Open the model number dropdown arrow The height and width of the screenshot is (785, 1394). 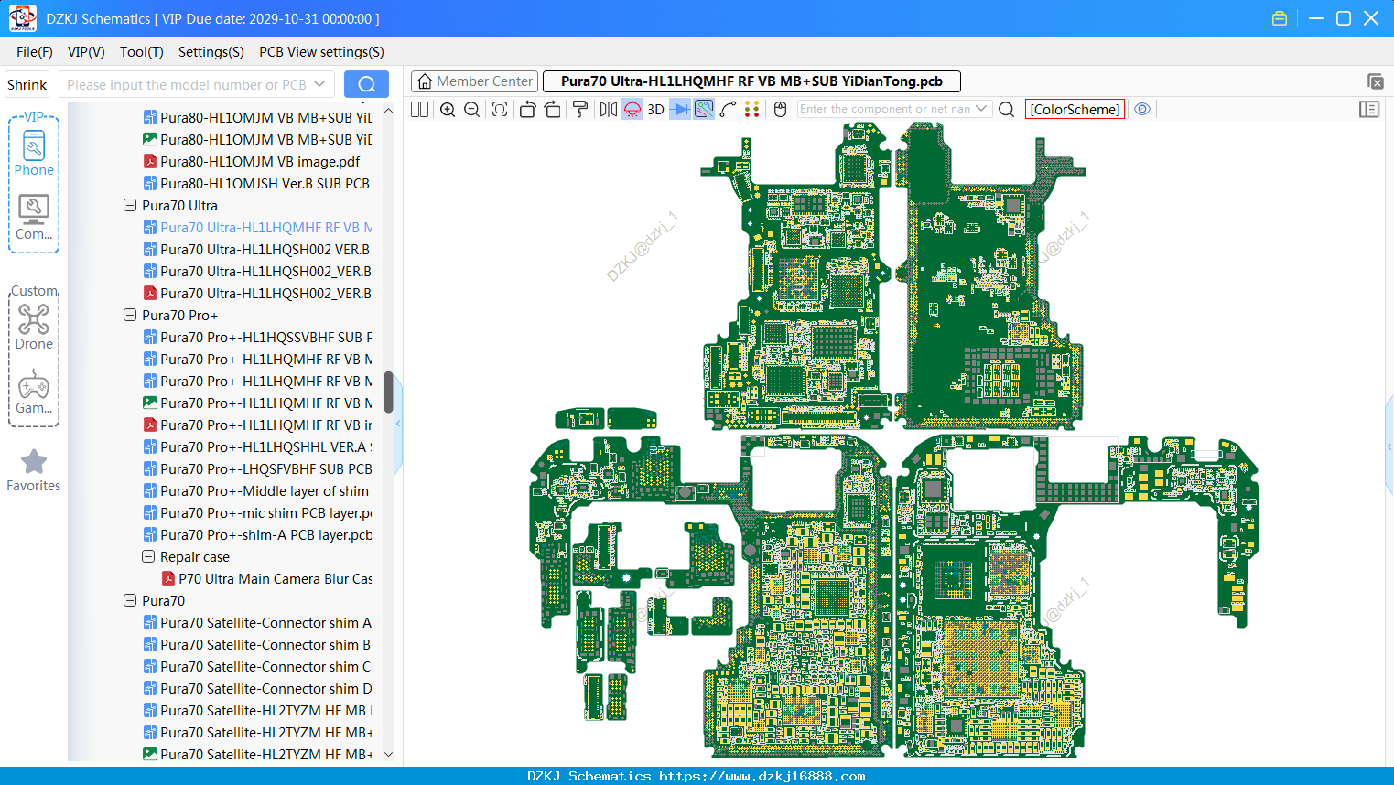coord(319,84)
